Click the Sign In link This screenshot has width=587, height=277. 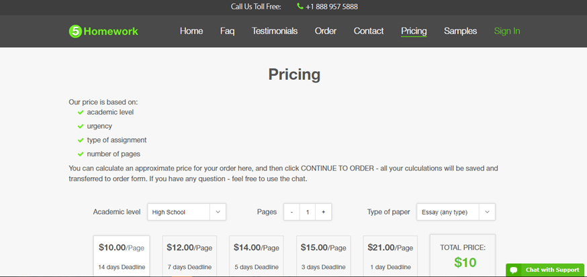tap(507, 31)
